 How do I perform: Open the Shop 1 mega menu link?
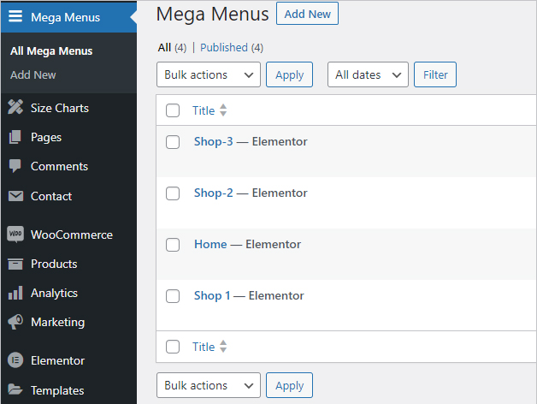coord(212,295)
